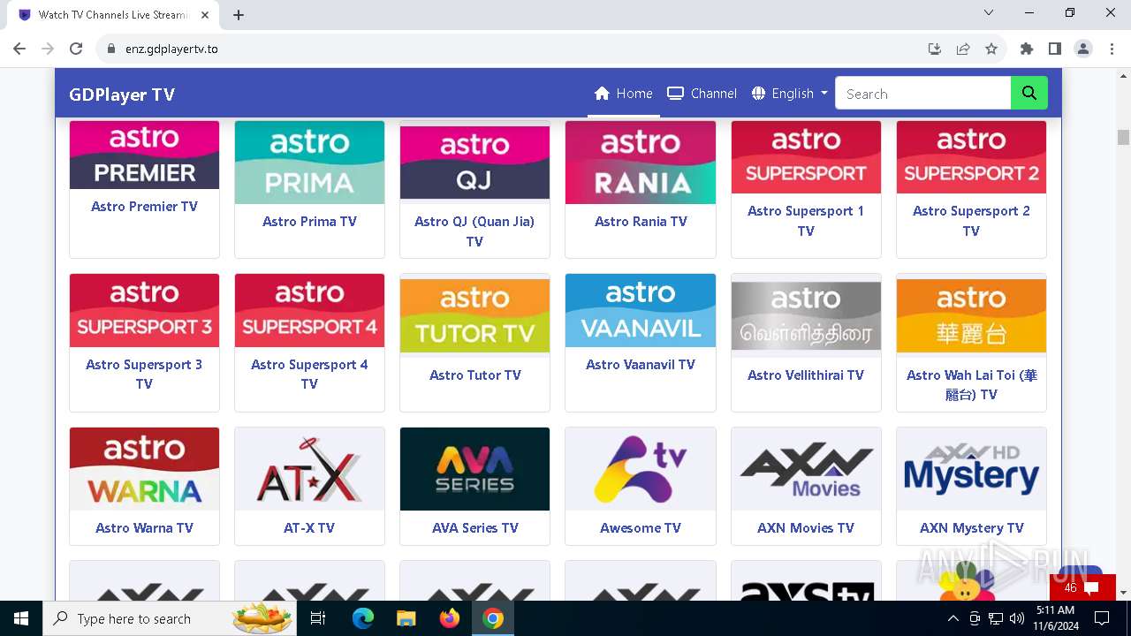Click Astro Vellithirai TV link
The height and width of the screenshot is (636, 1131).
point(806,375)
